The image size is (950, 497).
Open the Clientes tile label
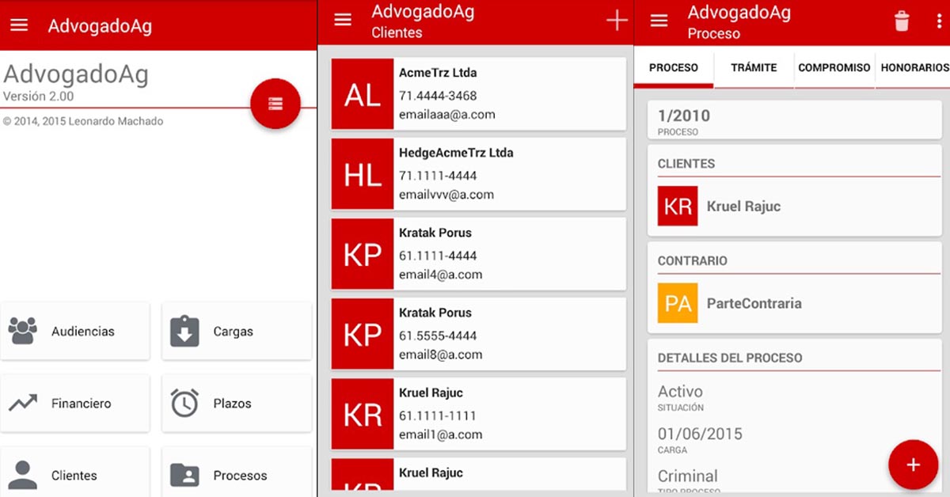[x=74, y=476]
